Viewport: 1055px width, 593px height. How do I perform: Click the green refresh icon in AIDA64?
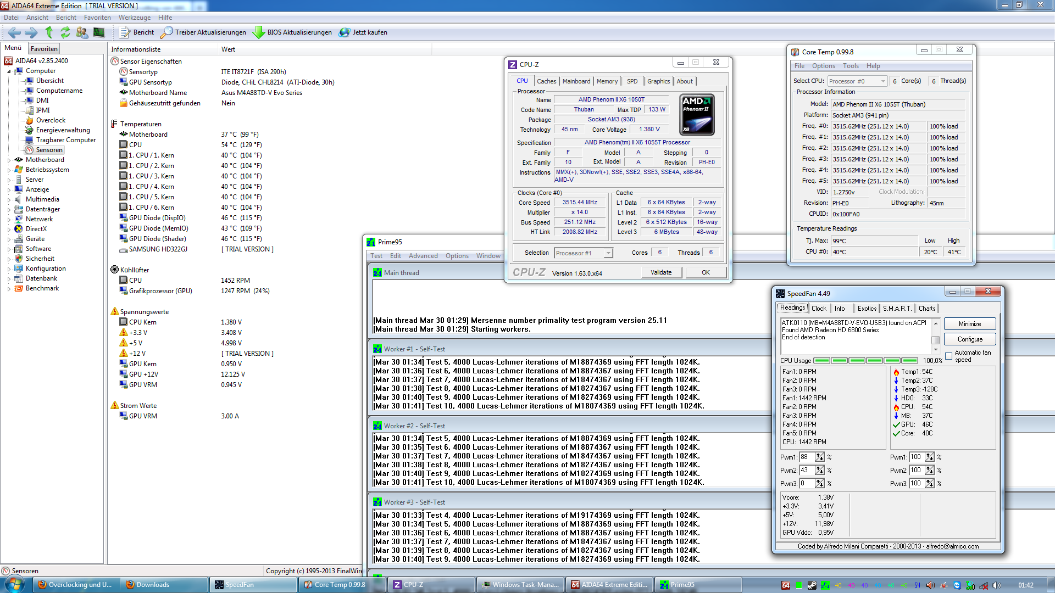click(65, 32)
